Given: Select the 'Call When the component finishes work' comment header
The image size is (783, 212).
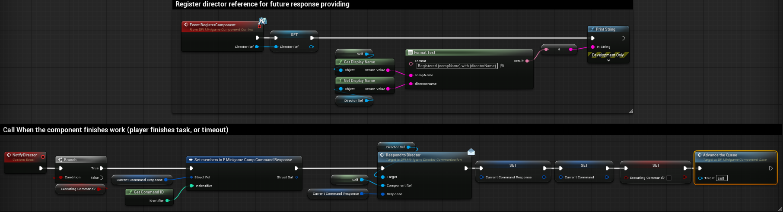Looking at the screenshot, I should click(116, 130).
